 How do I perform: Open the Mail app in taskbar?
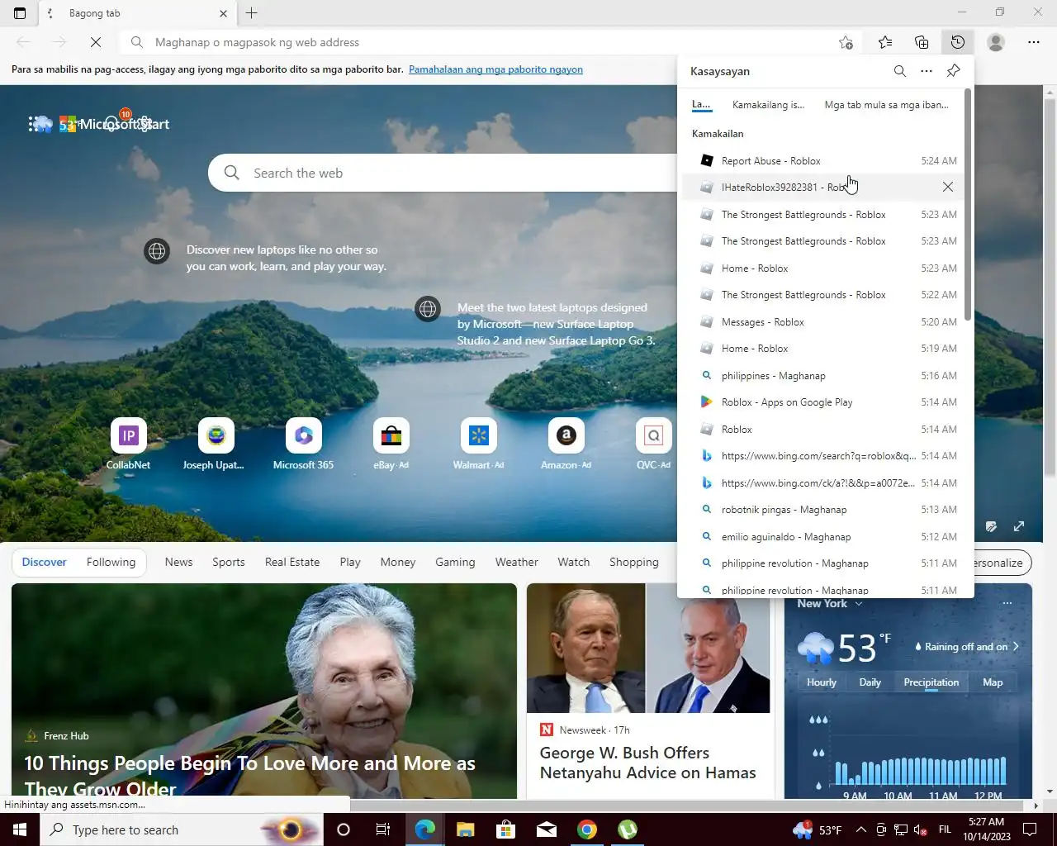pos(547,829)
